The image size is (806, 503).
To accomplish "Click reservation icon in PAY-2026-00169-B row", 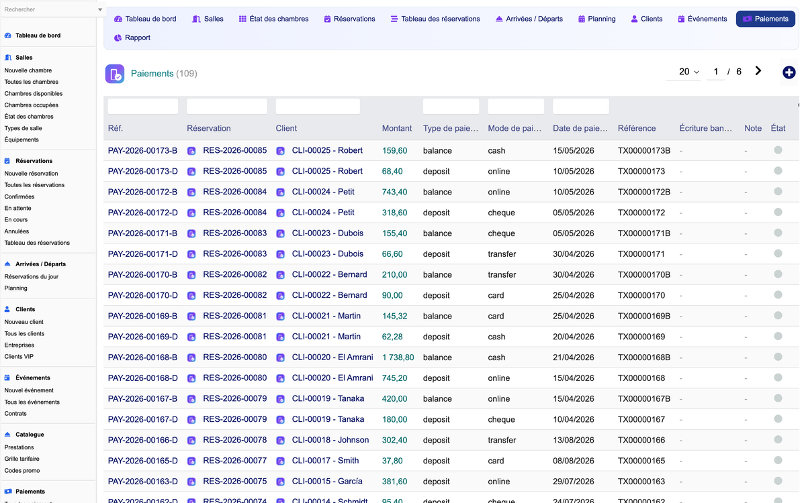I will 191,317.
